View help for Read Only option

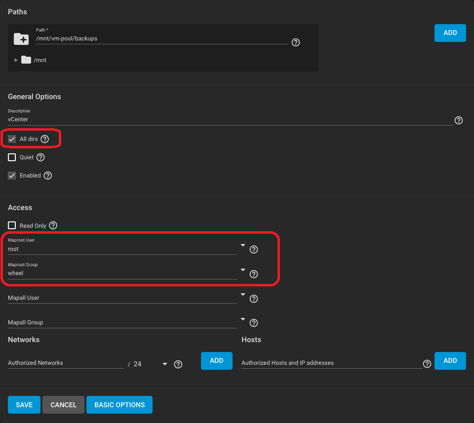pyautogui.click(x=53, y=226)
